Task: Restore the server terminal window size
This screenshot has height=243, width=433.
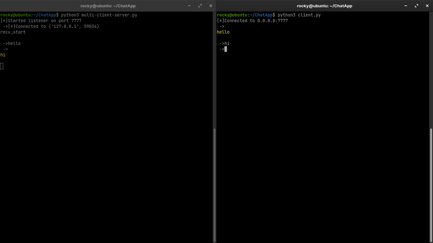Action: pos(200,6)
